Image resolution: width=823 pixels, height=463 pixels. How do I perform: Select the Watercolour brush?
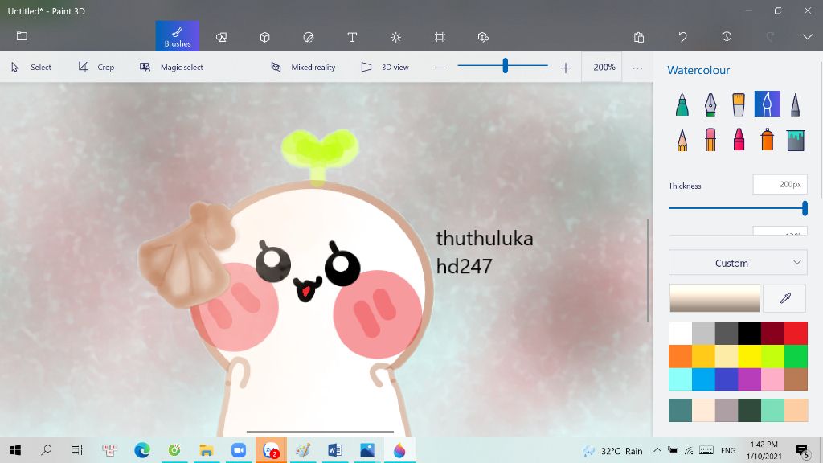(x=767, y=104)
